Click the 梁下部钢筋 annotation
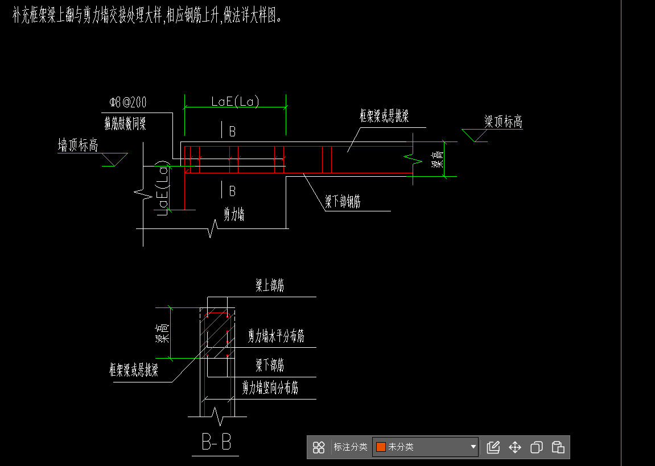Viewport: 655px width, 466px height. pyautogui.click(x=343, y=202)
